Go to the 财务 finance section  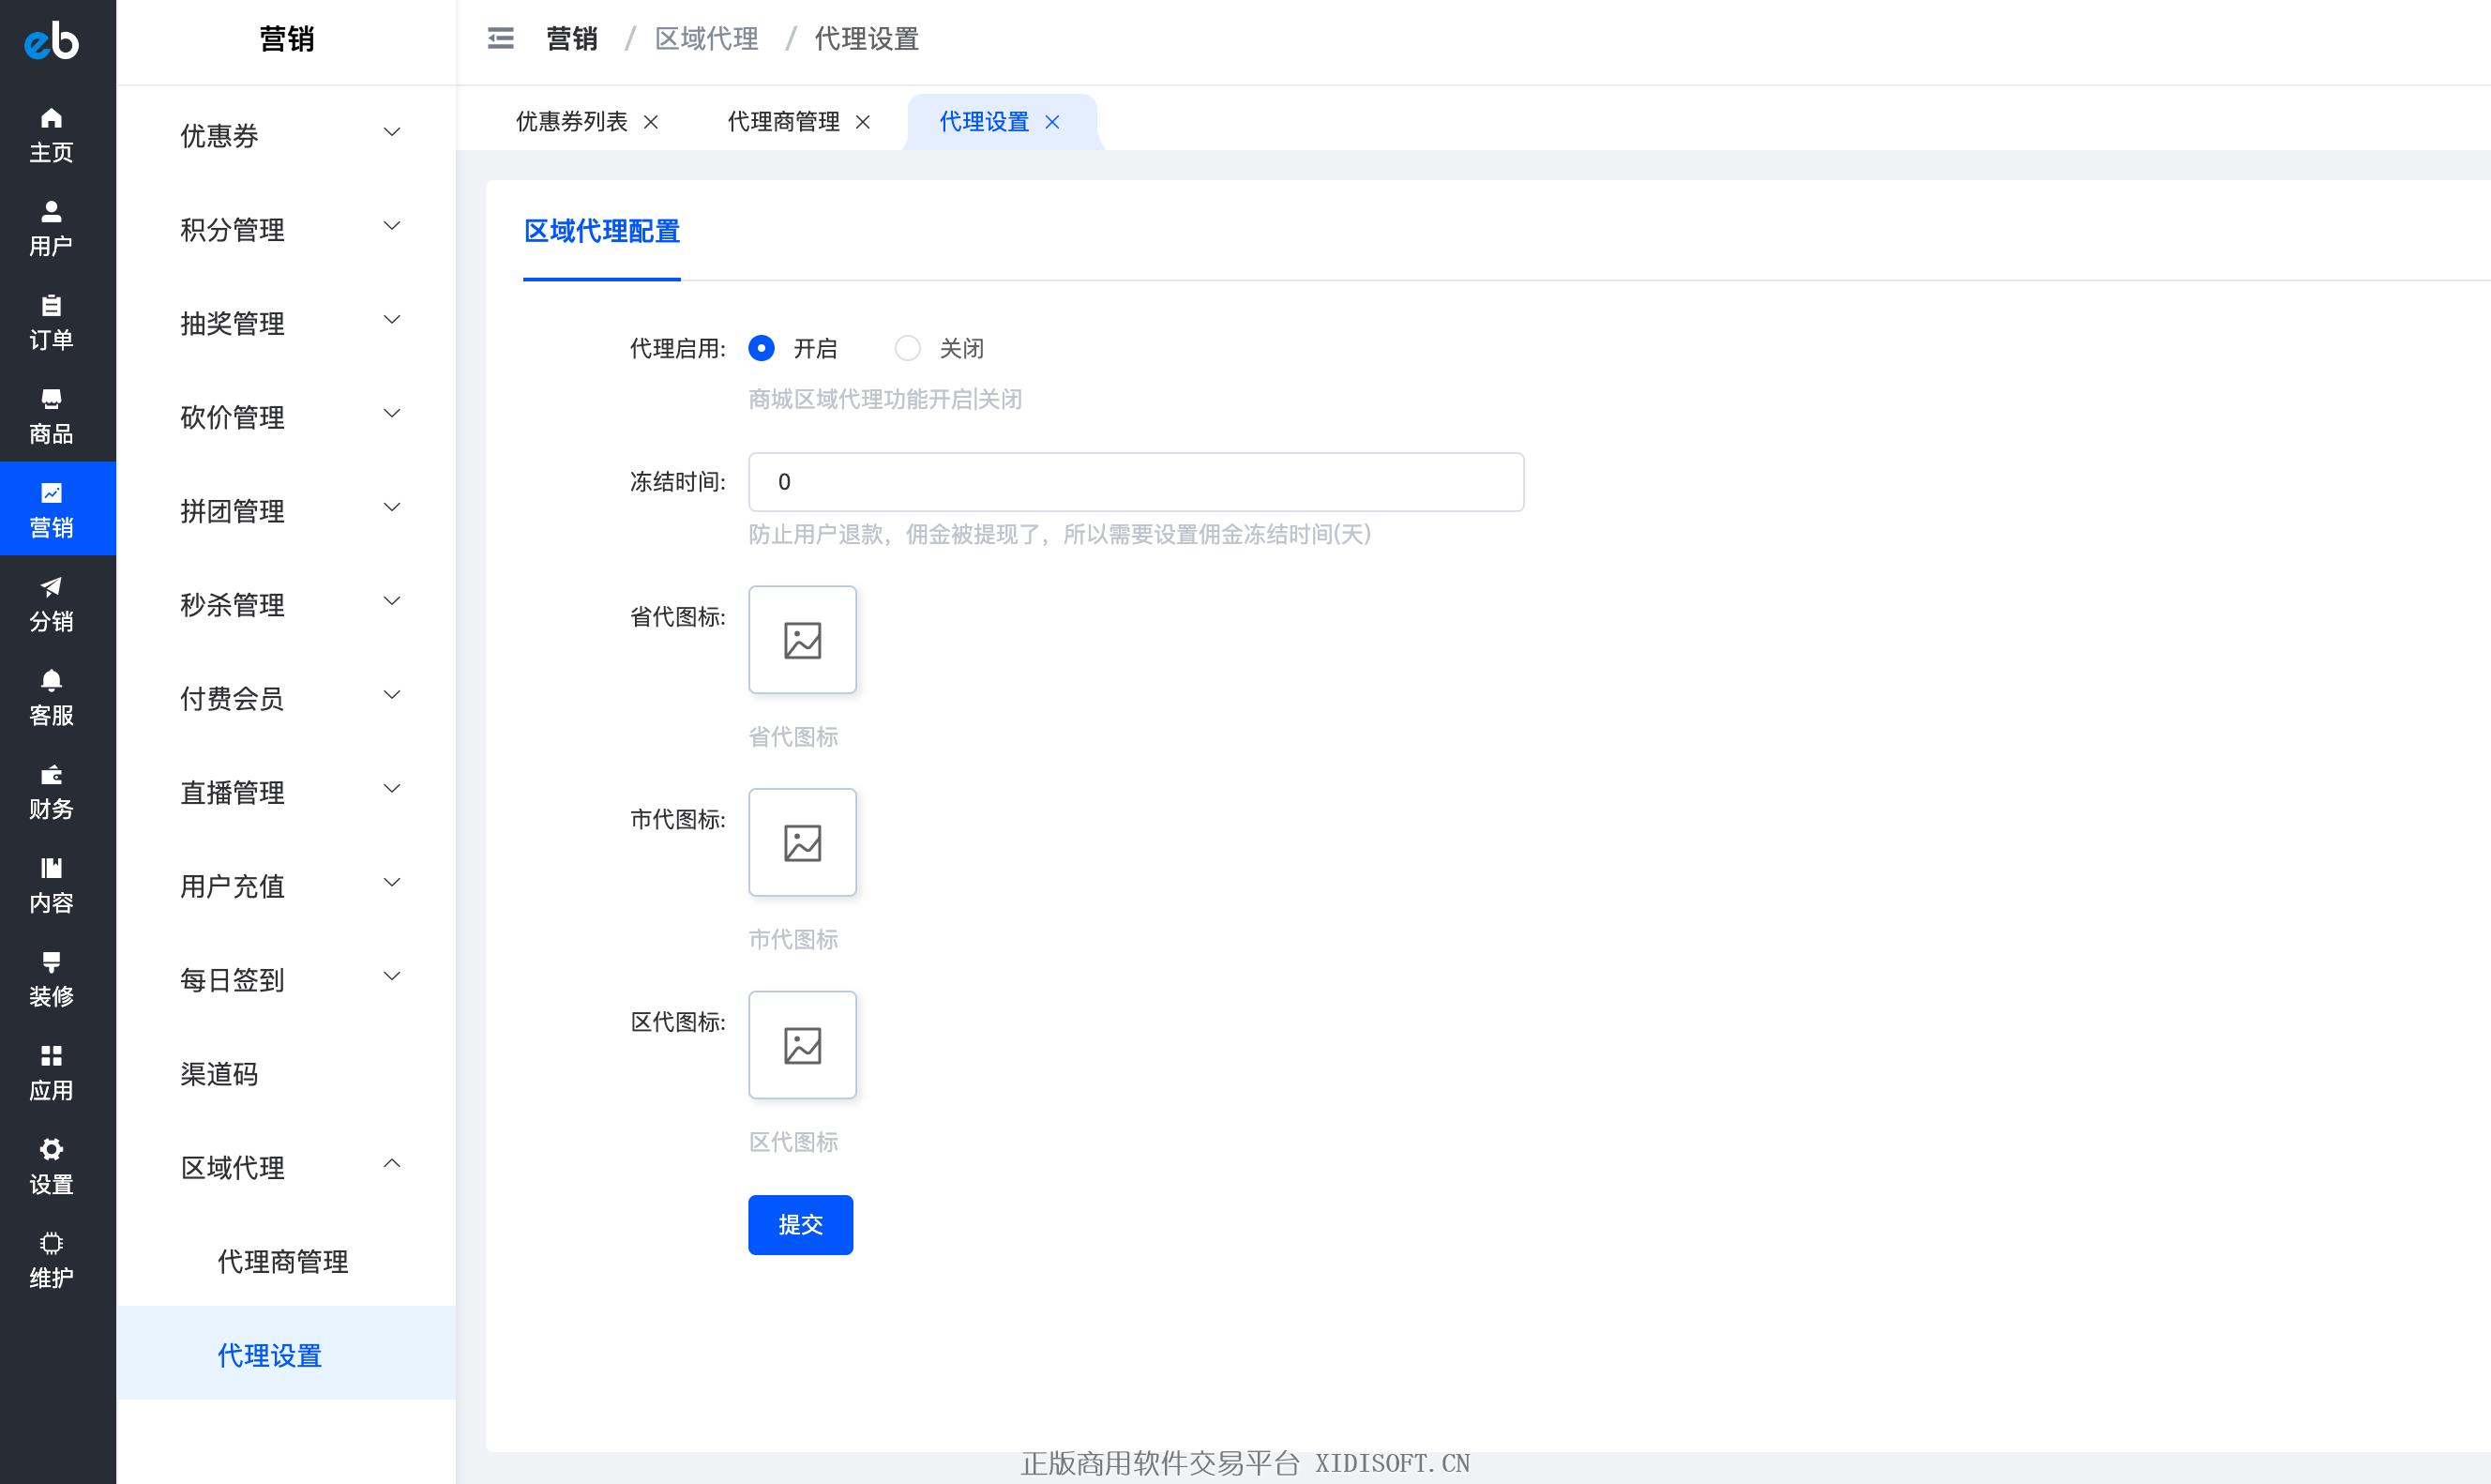[x=51, y=791]
